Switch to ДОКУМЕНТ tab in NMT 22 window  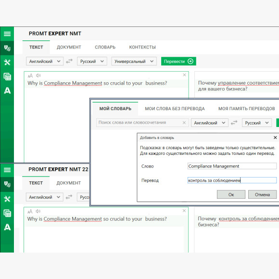(68, 183)
